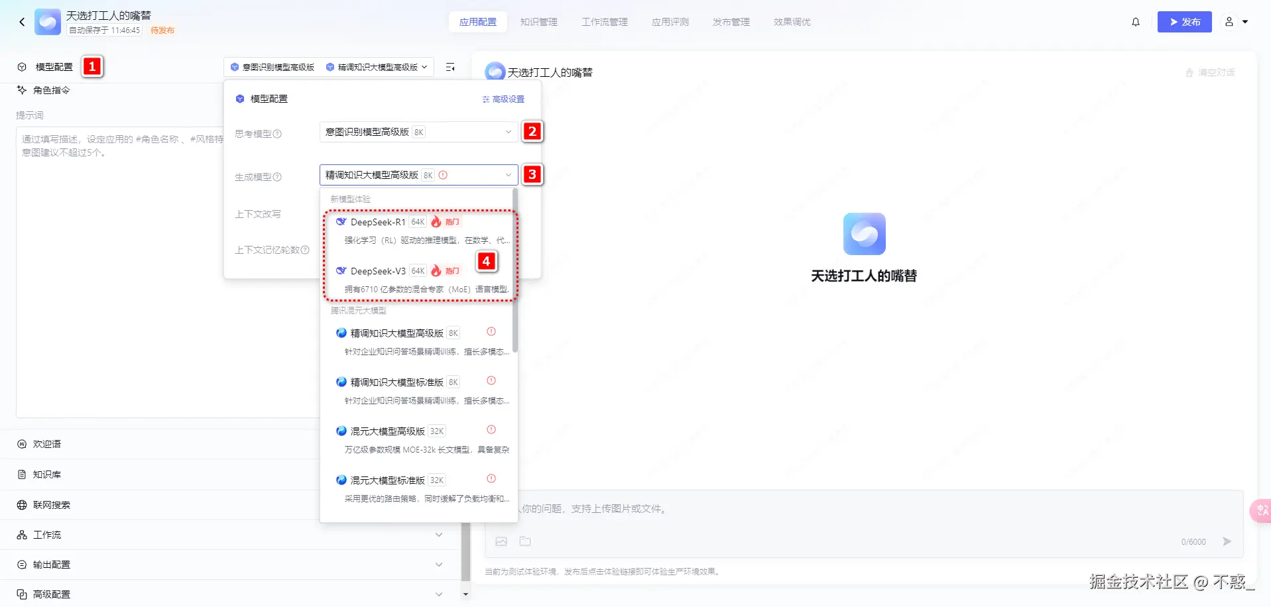The width and height of the screenshot is (1271, 607).
Task: Upload an image with the picture icon
Action: click(501, 541)
